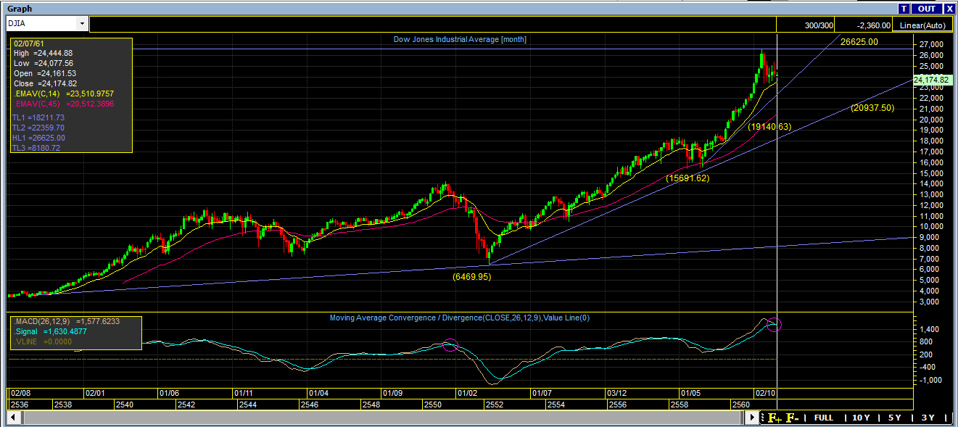Click the horizontal scrollbar track
The height and width of the screenshot is (427, 958).
(382, 418)
